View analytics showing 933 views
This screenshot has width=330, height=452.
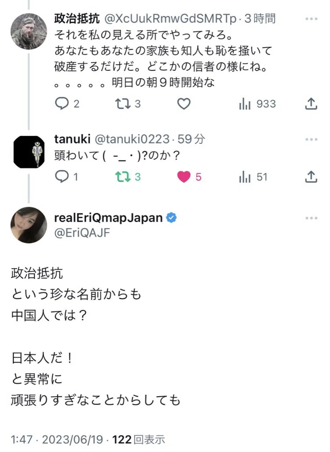point(257,104)
